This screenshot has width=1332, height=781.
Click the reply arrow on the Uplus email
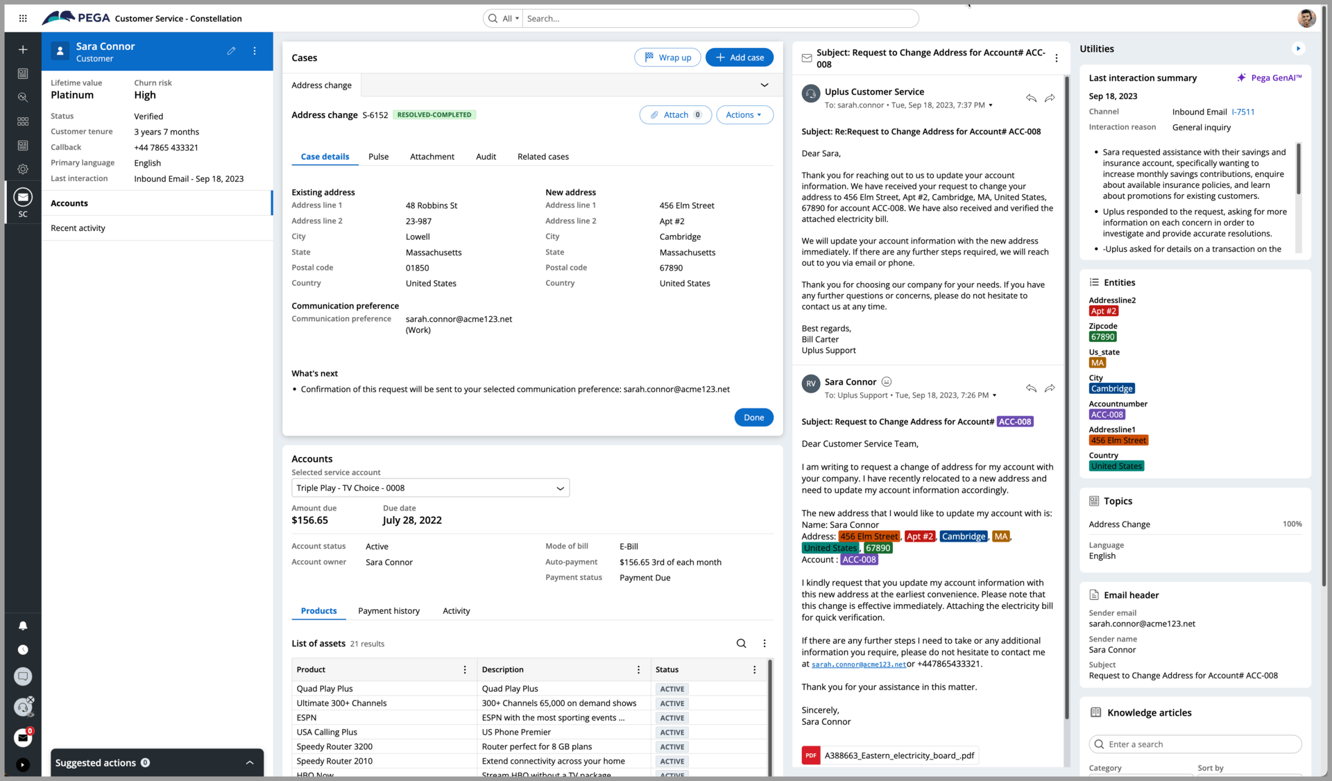click(1030, 98)
